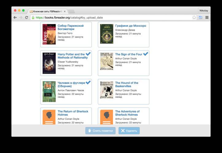The image size is (222, 153).
Task: Bookmark page with the star icon
Action: point(194,17)
